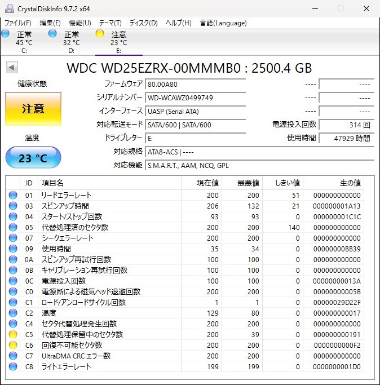Select the スピンアップ時間 attribute name
The height and width of the screenshot is (385, 380).
65,206
